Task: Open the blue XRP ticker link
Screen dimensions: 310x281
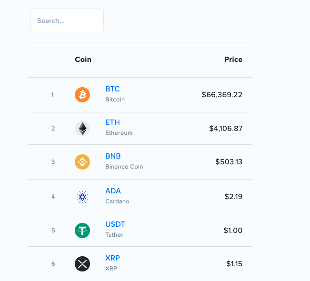Action: (x=112, y=258)
